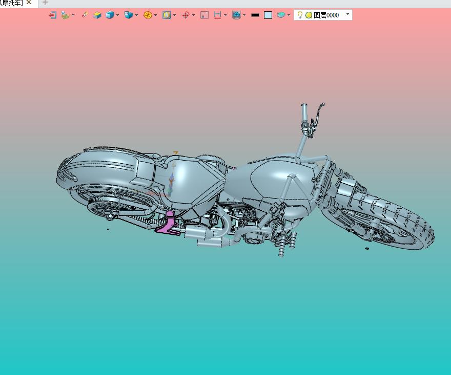The image size is (451, 375).
Task: Click the blue shaded cube icon
Action: 110,15
